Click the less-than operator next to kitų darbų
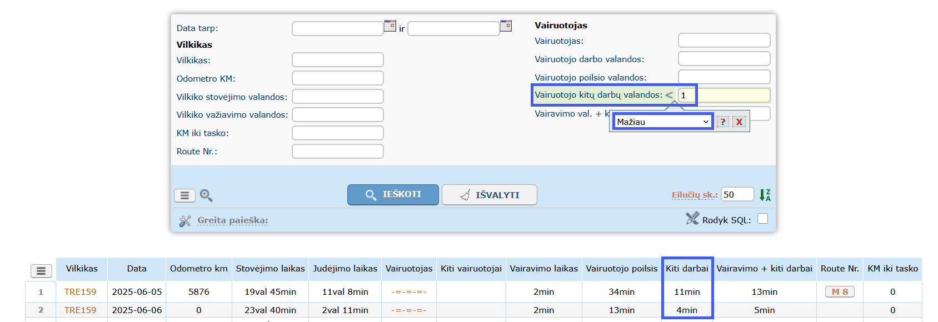The width and height of the screenshot is (938, 322). pyautogui.click(x=669, y=95)
